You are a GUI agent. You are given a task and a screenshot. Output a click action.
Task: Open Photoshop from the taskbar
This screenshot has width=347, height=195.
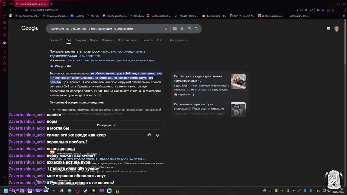pyautogui.click(x=54, y=191)
